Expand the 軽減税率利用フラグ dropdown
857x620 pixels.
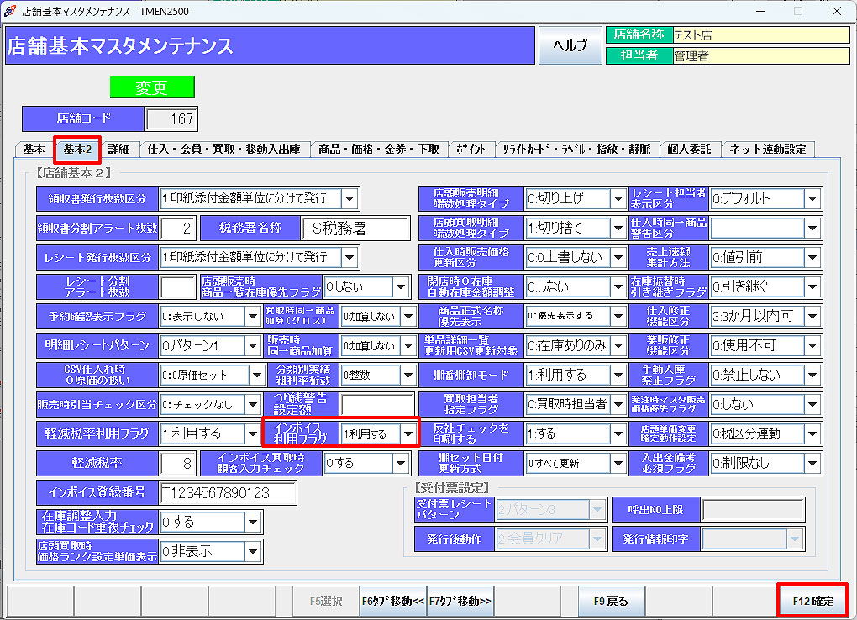pos(253,433)
